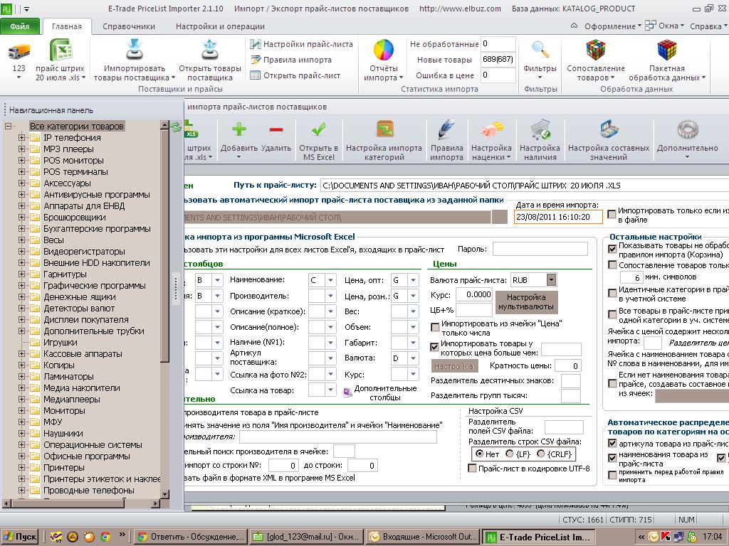Open Настройки прайс-листа
This screenshot has width=729, height=546.
(301, 45)
